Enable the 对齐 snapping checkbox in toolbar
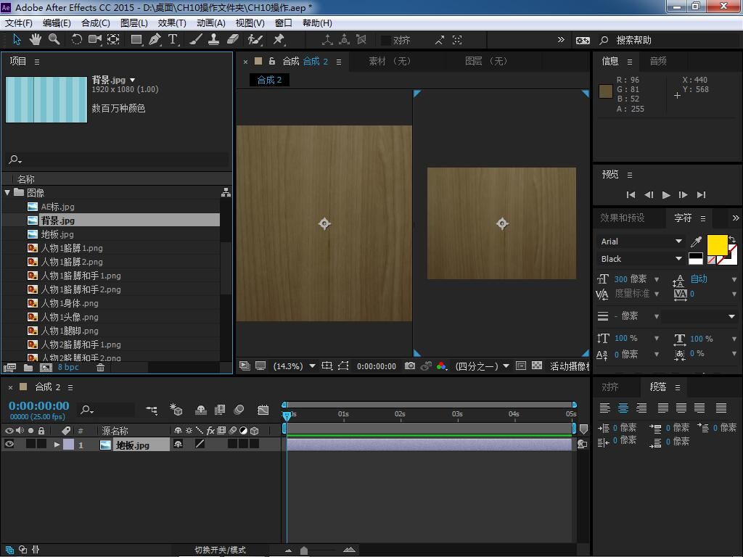The width and height of the screenshot is (743, 557). tap(386, 41)
